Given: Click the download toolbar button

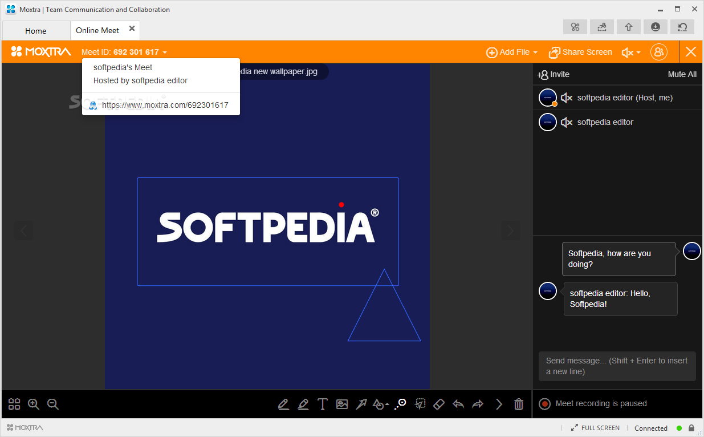Looking at the screenshot, I should [x=656, y=27].
